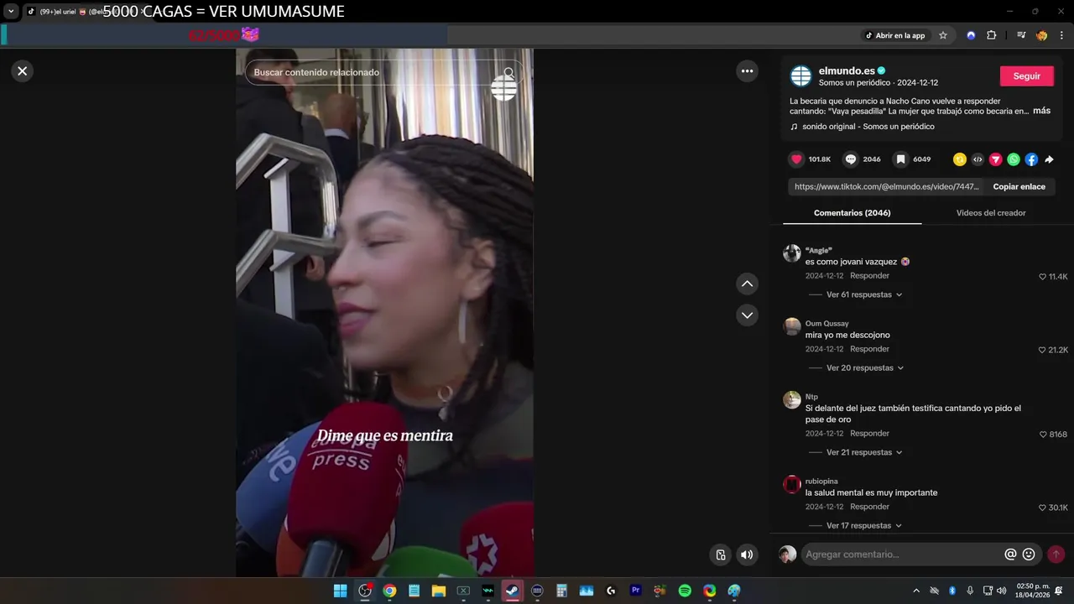Go to the previous video arrow
Image resolution: width=1074 pixels, height=604 pixels.
(x=747, y=284)
